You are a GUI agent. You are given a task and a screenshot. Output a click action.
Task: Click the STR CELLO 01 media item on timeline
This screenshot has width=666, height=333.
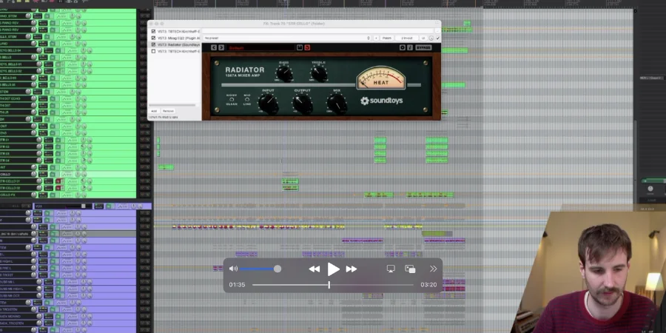point(290,181)
